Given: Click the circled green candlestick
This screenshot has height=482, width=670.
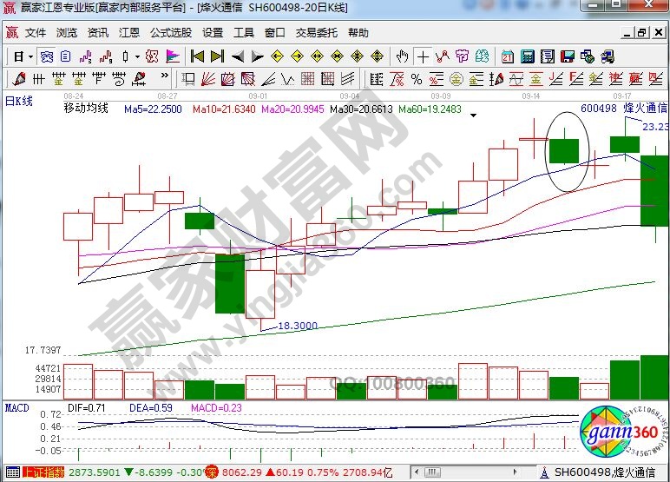Looking at the screenshot, I should pyautogui.click(x=564, y=151).
